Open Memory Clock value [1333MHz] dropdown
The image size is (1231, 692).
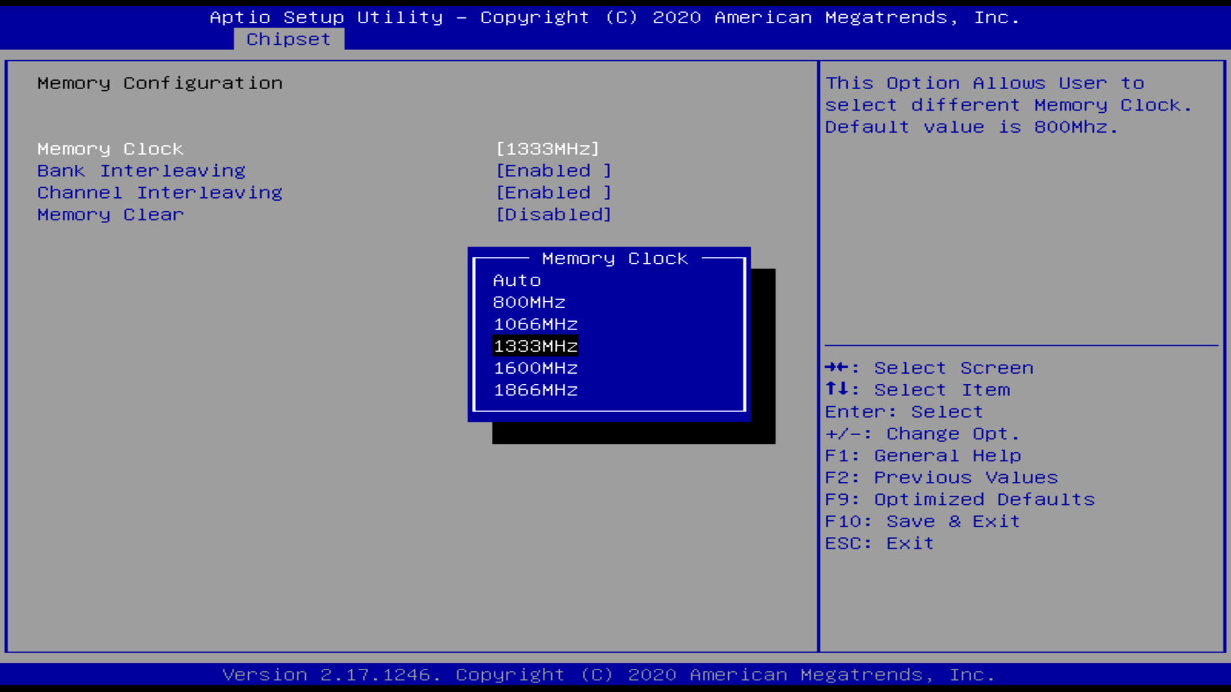point(548,149)
